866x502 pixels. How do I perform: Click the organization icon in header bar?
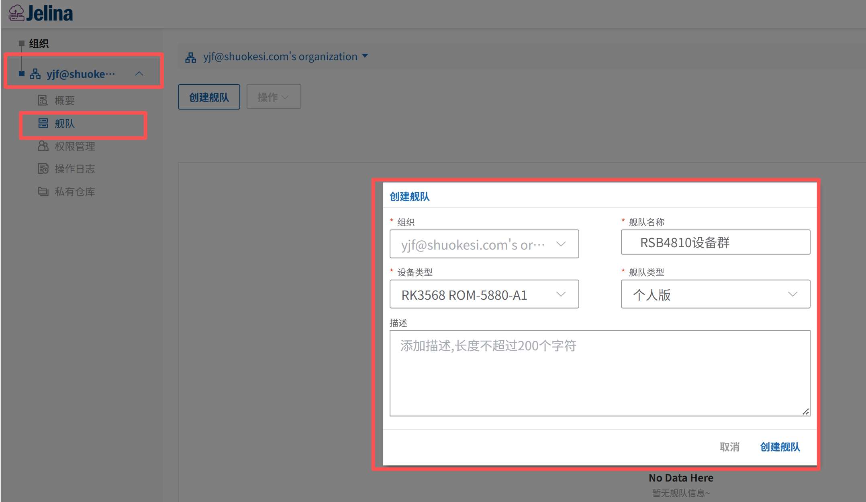tap(191, 57)
